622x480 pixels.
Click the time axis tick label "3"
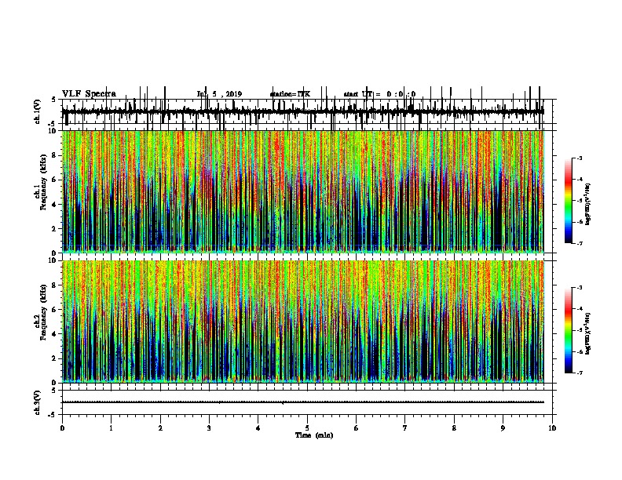click(x=209, y=428)
